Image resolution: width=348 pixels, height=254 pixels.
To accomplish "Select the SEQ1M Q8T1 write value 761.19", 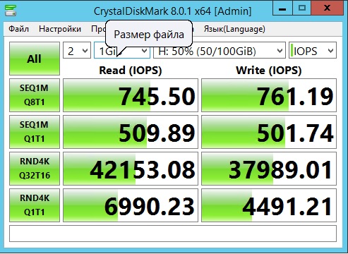I will 269,95.
